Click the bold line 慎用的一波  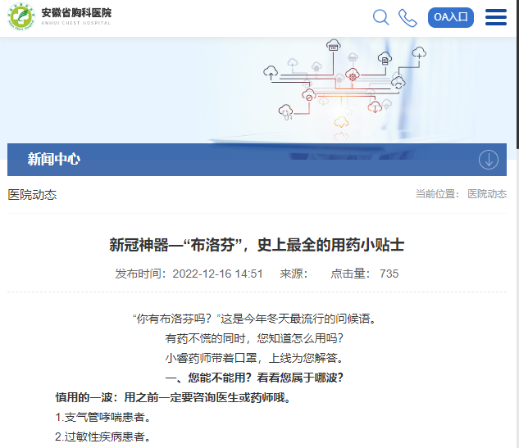[x=173, y=397]
